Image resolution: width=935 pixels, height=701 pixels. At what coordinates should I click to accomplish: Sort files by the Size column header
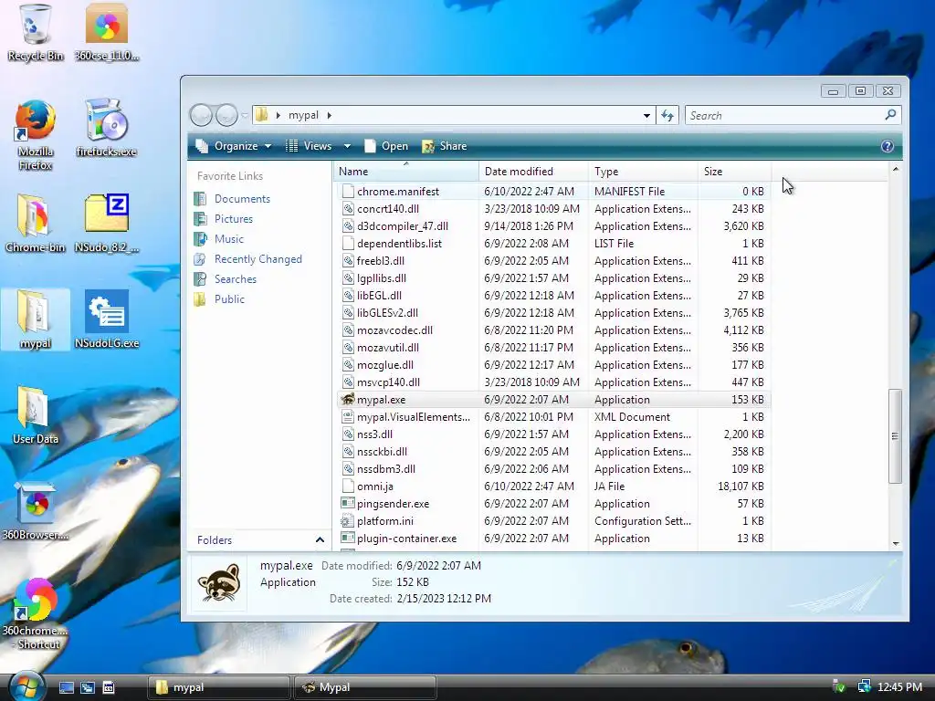[x=735, y=171]
